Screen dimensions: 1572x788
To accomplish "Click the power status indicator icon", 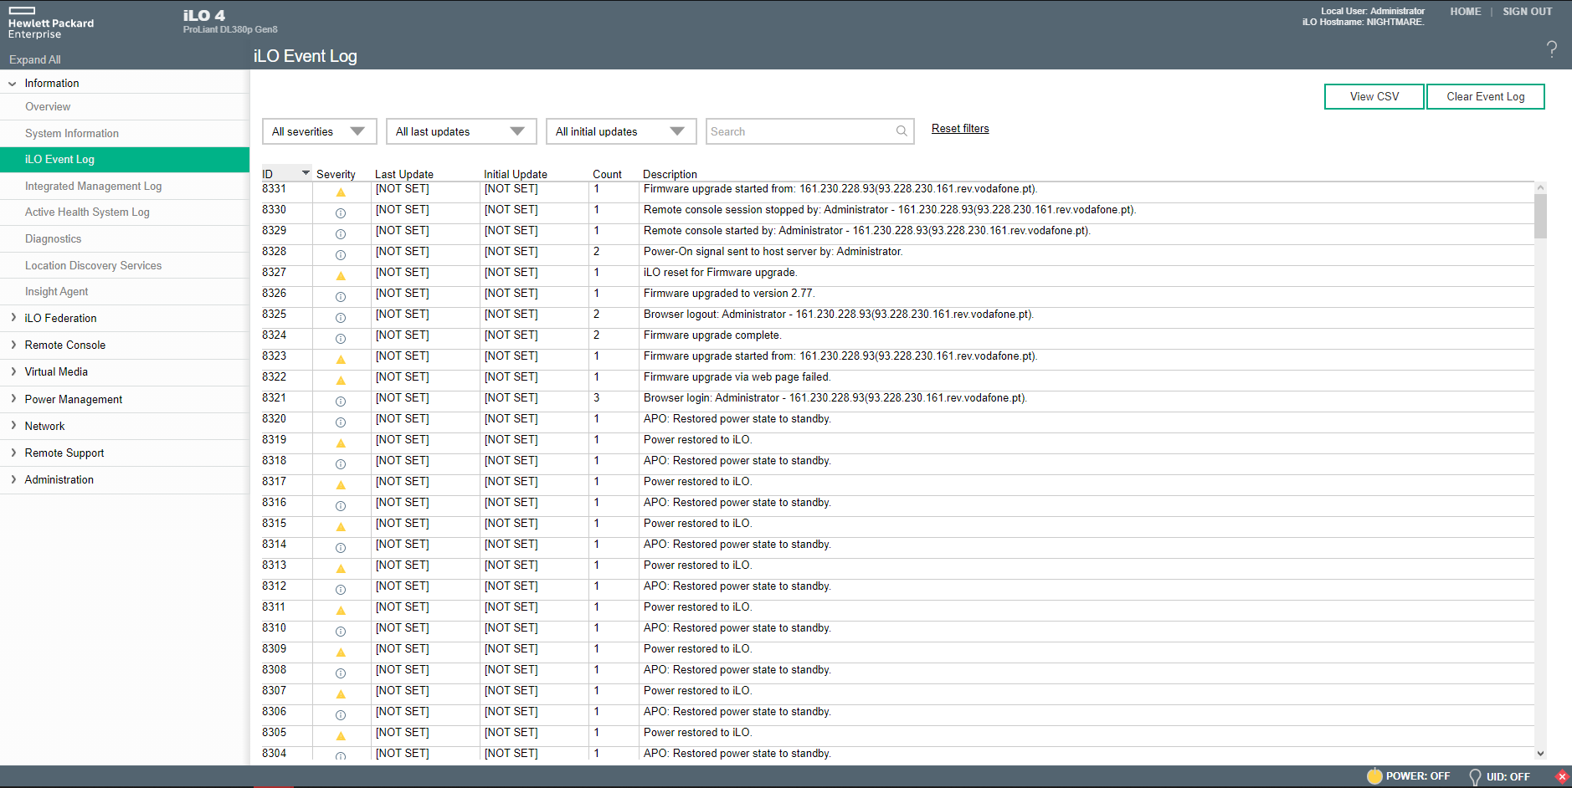I will [x=1374, y=776].
